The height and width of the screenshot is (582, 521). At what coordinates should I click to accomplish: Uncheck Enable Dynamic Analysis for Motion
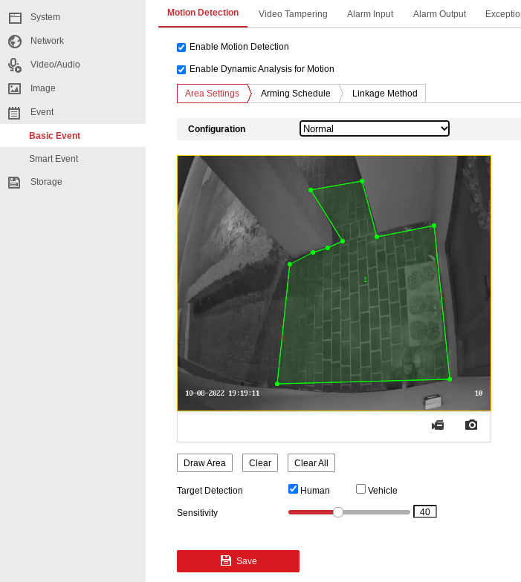pos(181,70)
